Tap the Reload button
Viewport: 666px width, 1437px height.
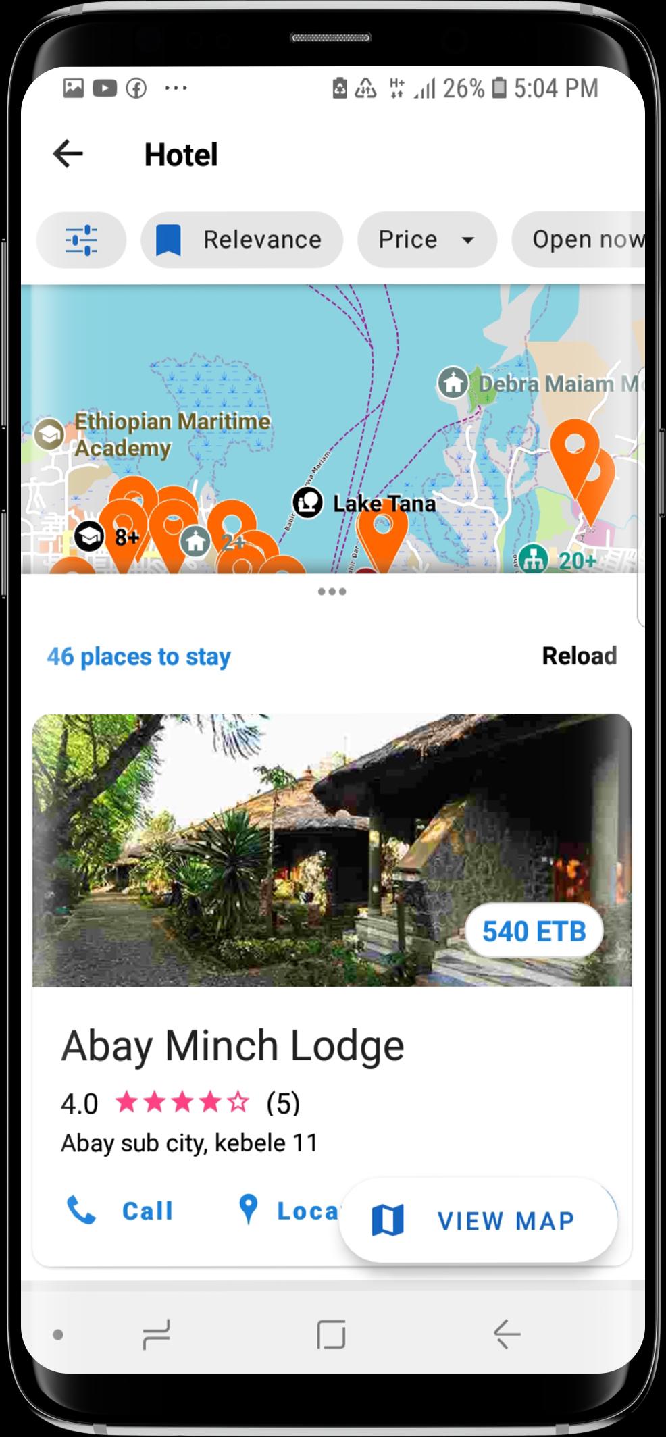click(x=580, y=656)
